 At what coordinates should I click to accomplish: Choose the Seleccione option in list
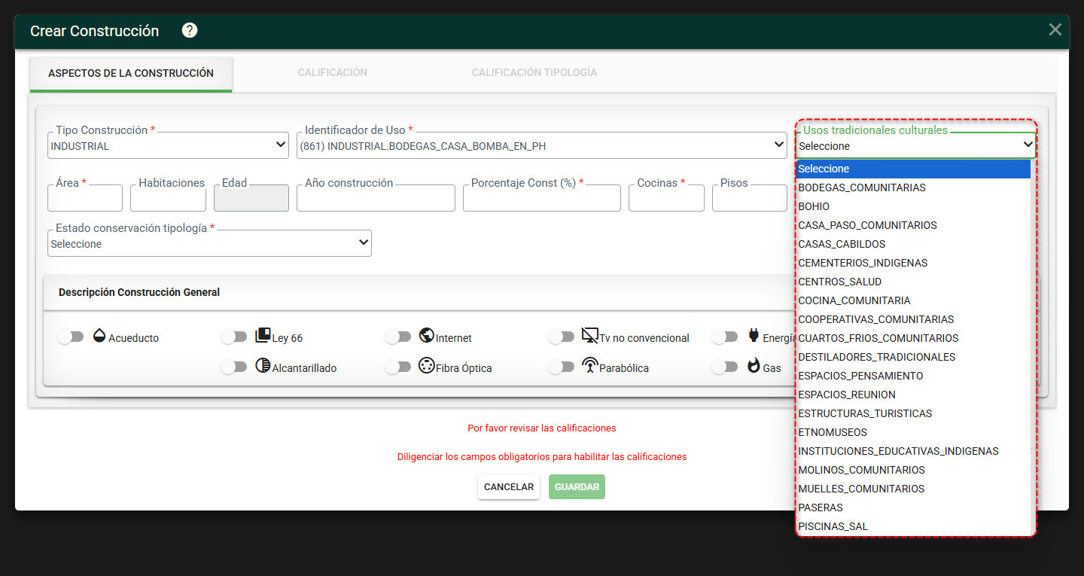pyautogui.click(x=913, y=169)
